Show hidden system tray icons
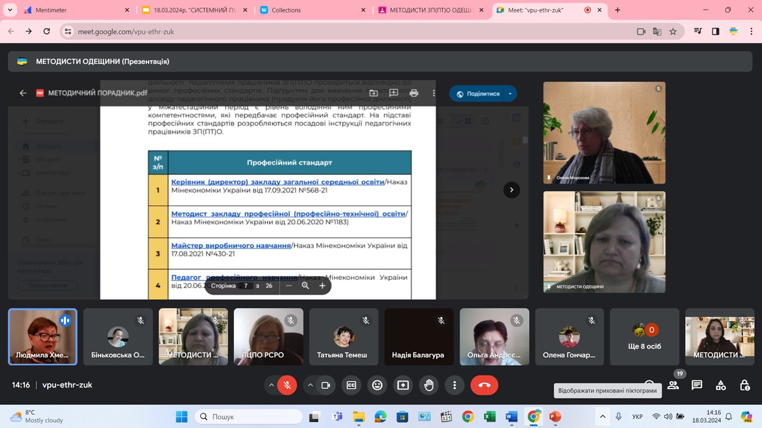Viewport: 762px width, 428px height. point(602,417)
